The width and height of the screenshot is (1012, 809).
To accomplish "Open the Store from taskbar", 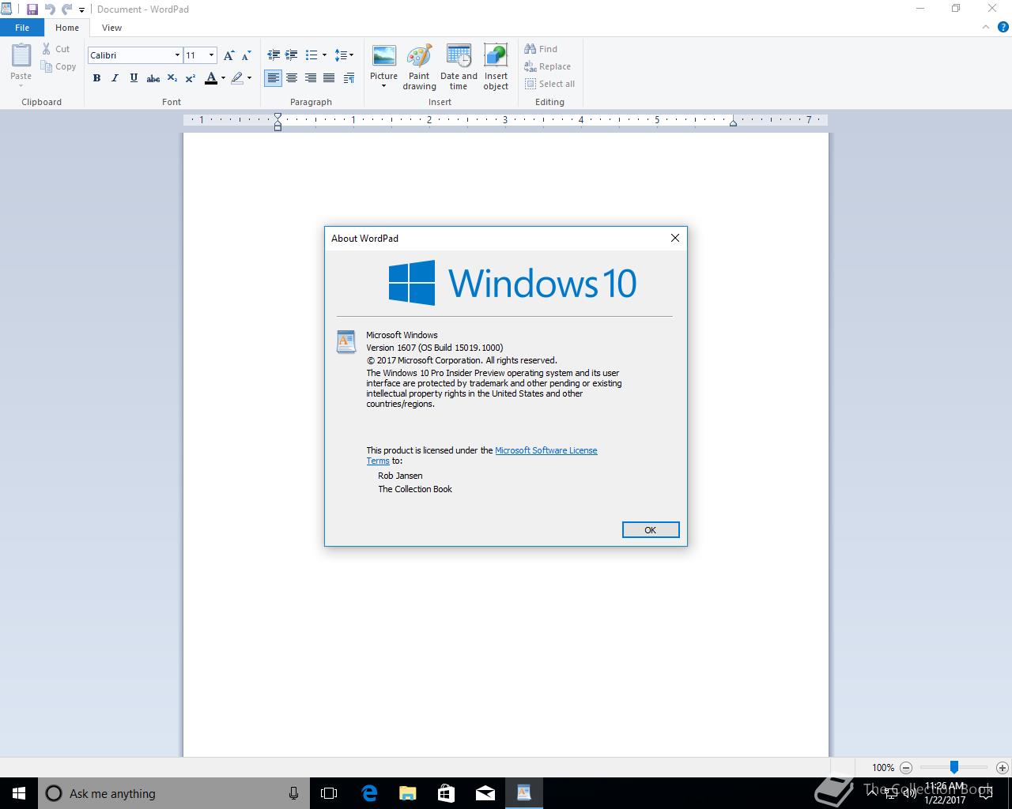I will coord(446,793).
